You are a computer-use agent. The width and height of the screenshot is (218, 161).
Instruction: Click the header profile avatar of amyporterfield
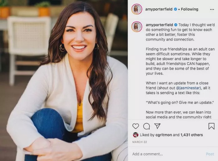coord(137,9)
